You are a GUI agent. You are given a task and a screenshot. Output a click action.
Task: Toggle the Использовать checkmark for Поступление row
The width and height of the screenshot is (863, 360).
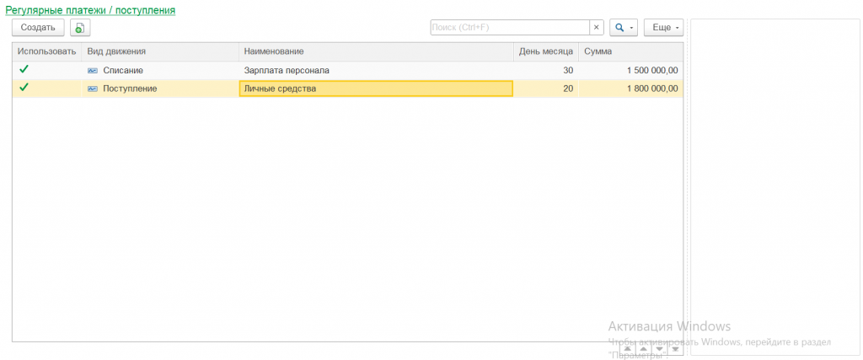pos(24,88)
